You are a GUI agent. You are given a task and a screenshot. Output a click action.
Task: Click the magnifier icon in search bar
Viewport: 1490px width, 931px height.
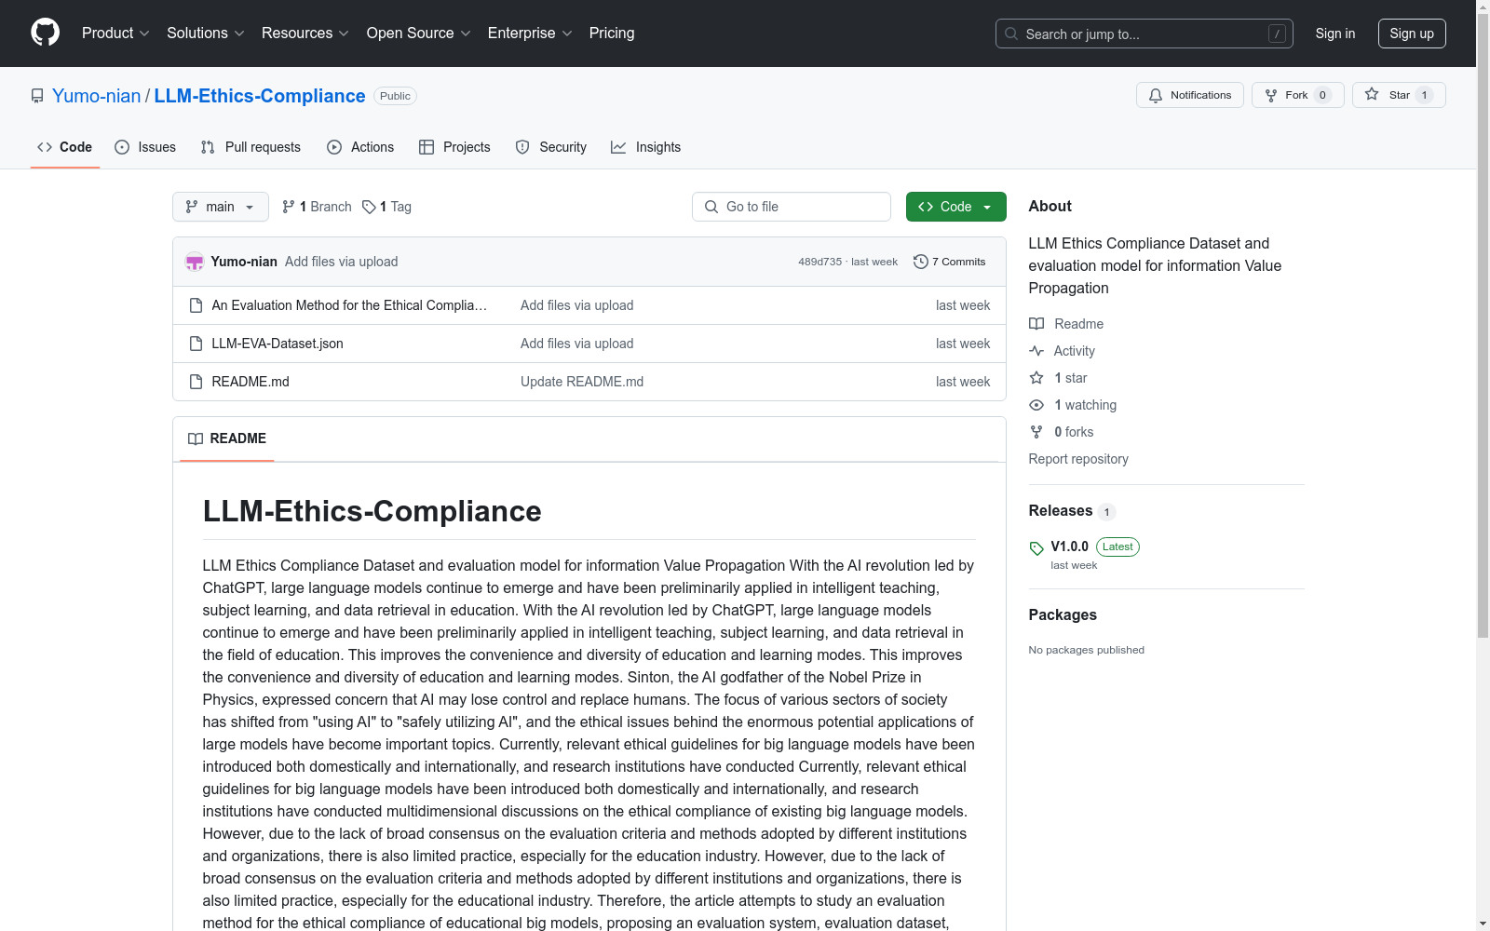tap(1011, 34)
